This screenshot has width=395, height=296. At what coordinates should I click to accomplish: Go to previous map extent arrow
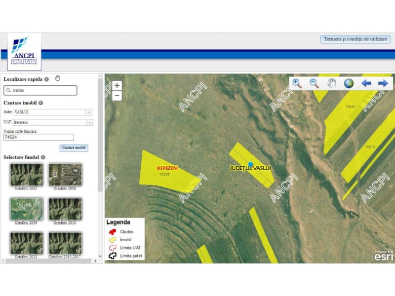[366, 83]
